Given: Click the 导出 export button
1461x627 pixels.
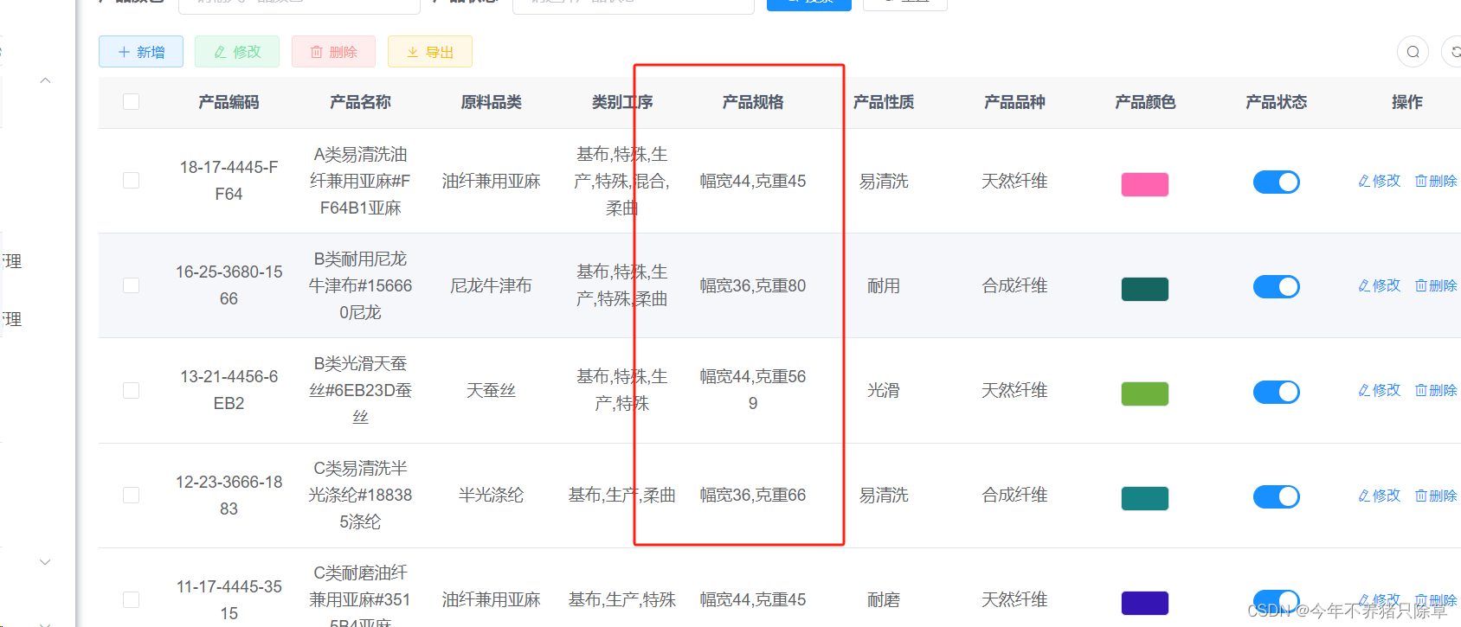Looking at the screenshot, I should [x=430, y=52].
